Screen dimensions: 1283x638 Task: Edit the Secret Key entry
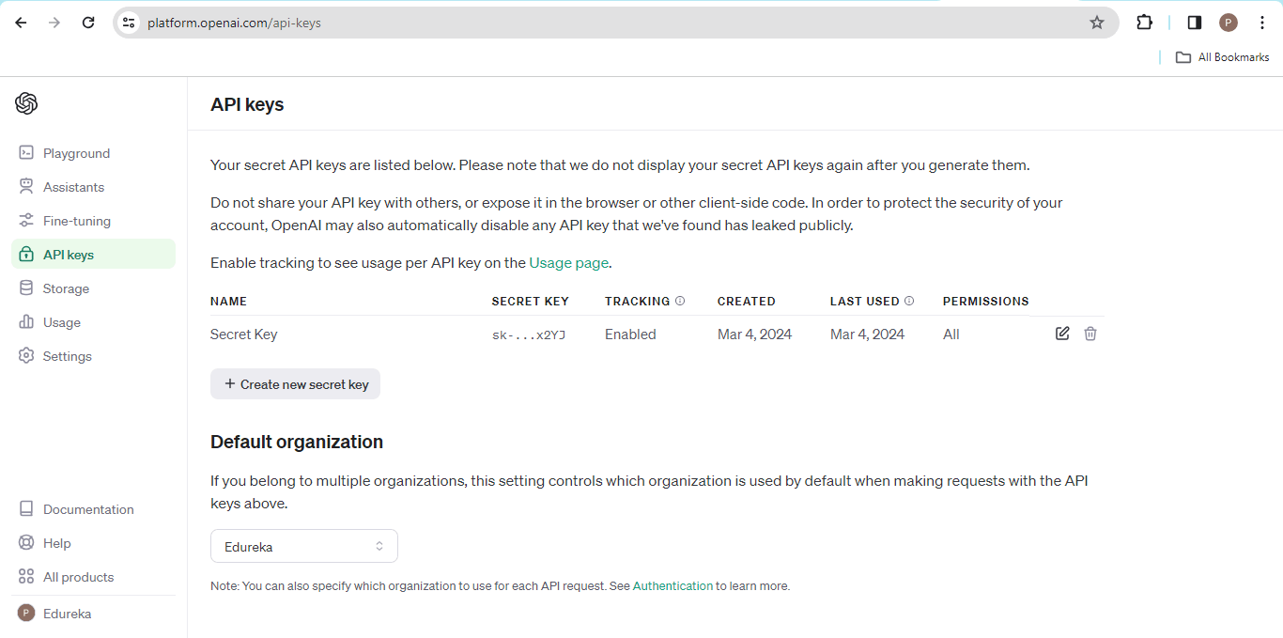[x=1062, y=334]
